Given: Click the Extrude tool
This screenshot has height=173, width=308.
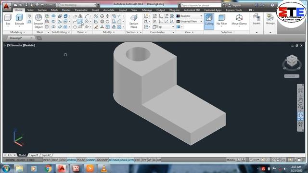Looking at the screenshot, I should (19, 20).
